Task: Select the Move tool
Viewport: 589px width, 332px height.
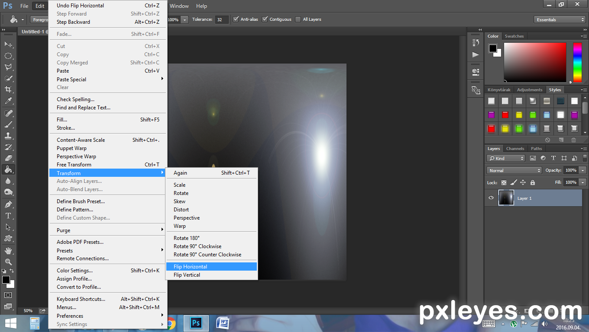Action: pyautogui.click(x=8, y=45)
